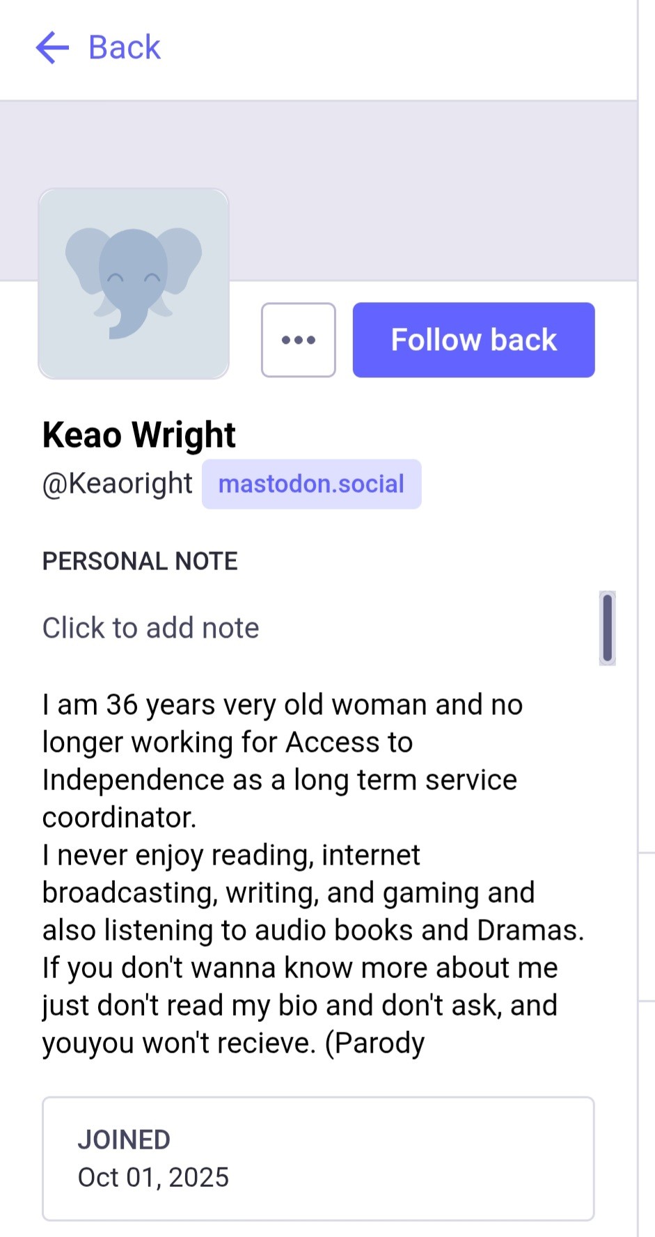655x1237 pixels.
Task: Click the PERSONAL NOTE heading
Action: 140,561
